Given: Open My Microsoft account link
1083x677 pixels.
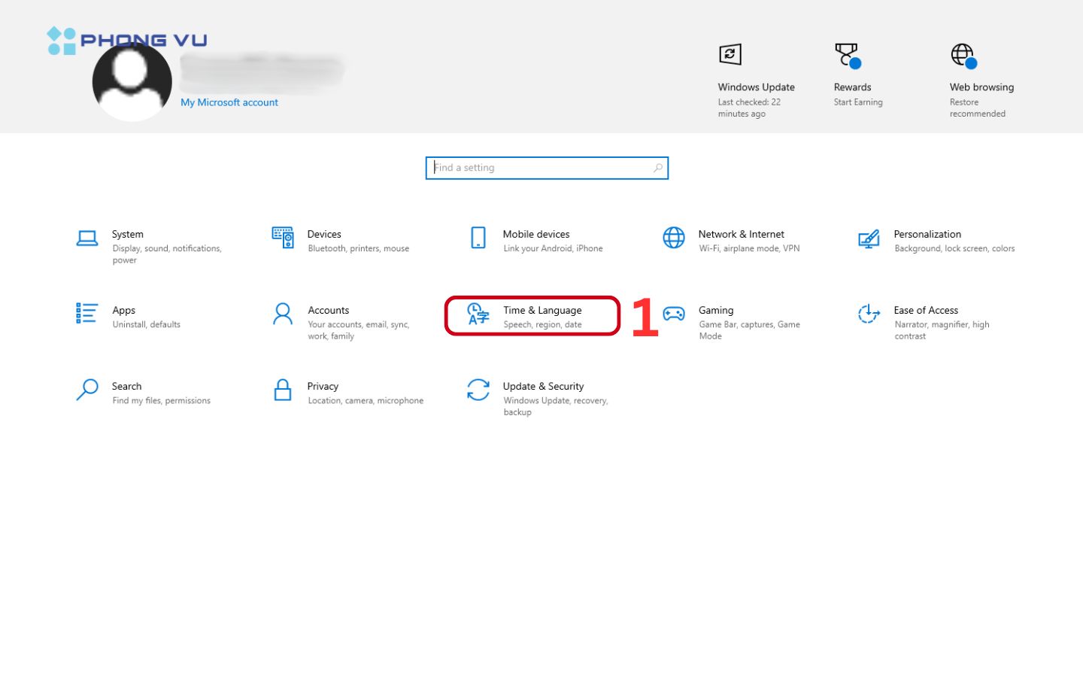Looking at the screenshot, I should (229, 102).
